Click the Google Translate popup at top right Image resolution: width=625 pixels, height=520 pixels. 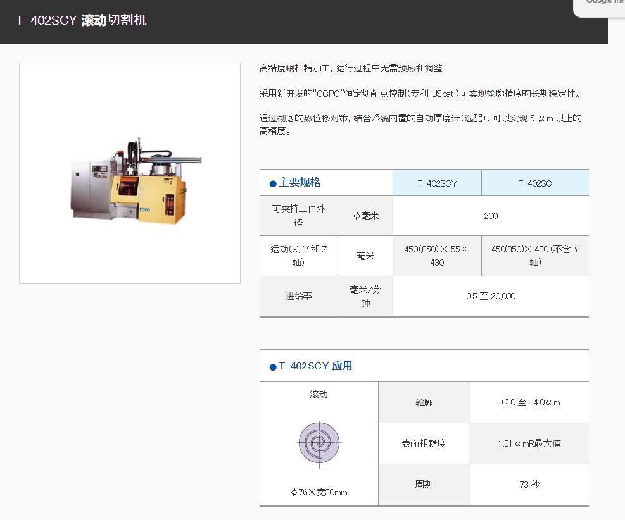click(598, 8)
